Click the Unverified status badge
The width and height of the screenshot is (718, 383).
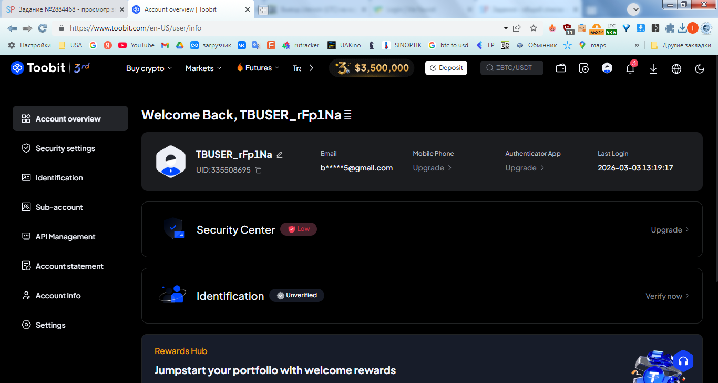pos(296,296)
